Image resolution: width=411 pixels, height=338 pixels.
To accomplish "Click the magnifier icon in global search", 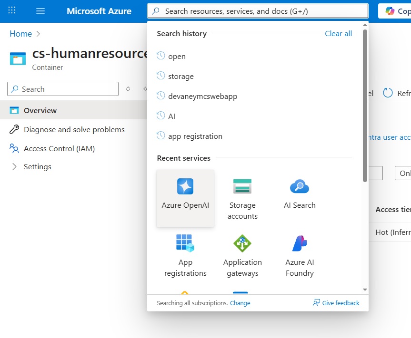I will tap(156, 11).
